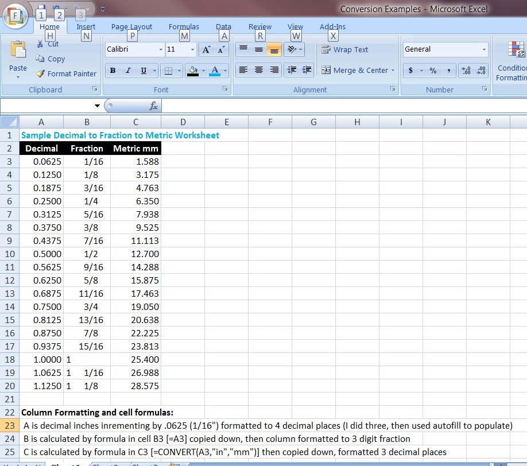The image size is (527, 466).
Task: Open Conditional Formatting
Action: [511, 61]
